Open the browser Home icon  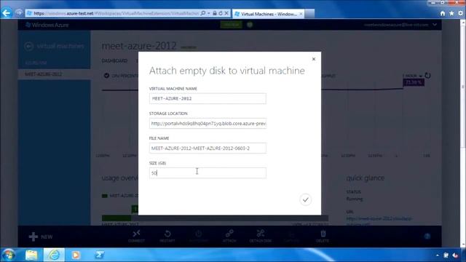[x=443, y=13]
